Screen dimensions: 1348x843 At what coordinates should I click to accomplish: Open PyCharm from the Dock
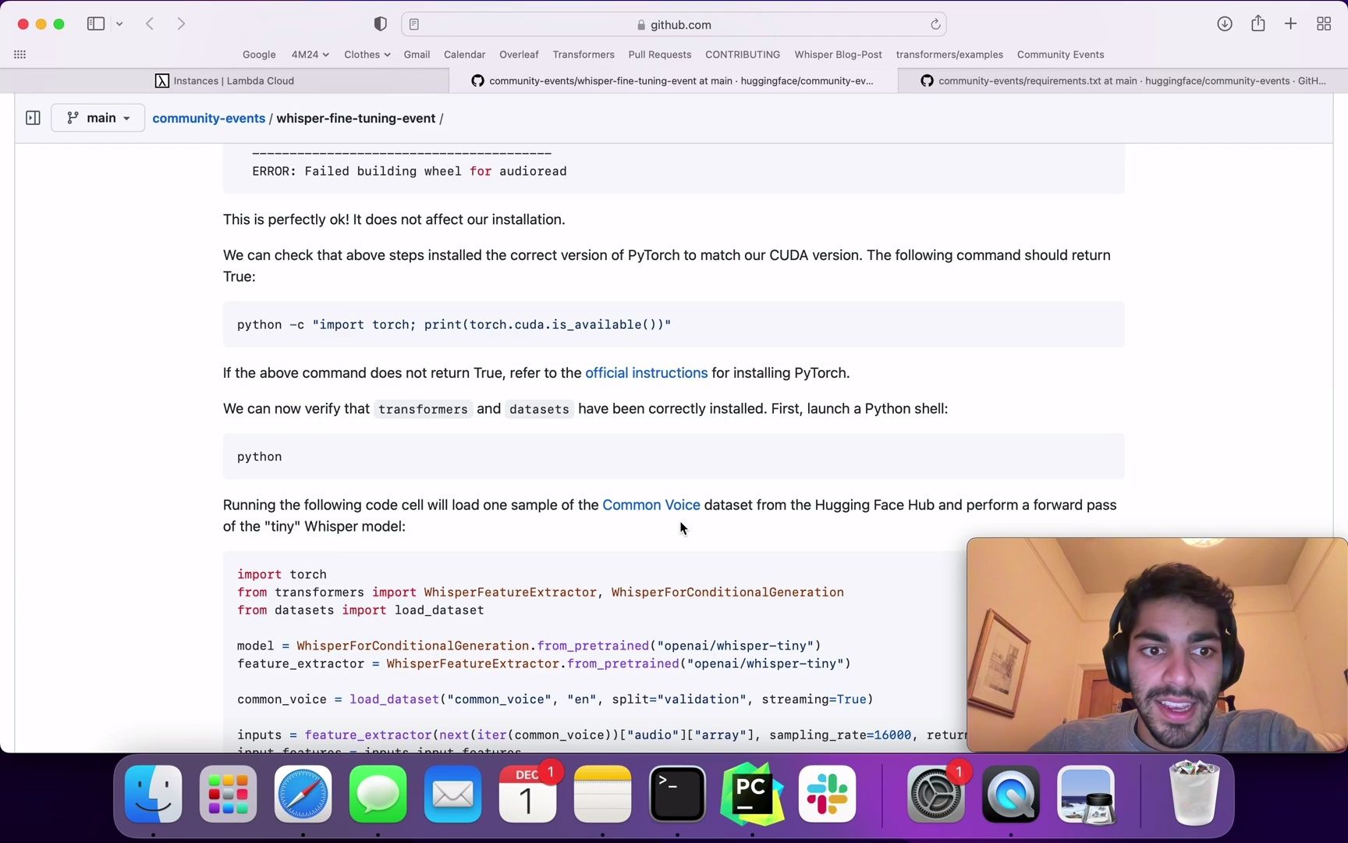[x=752, y=795]
